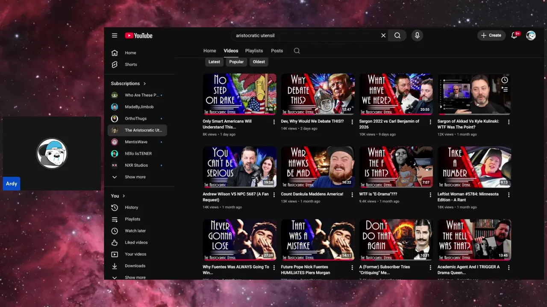Clear the search box with X icon
The height and width of the screenshot is (307, 547).
383,35
